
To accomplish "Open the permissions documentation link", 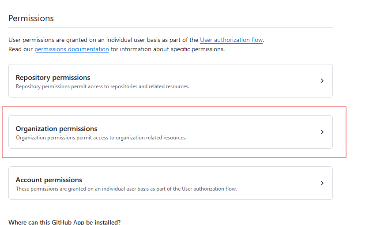I will 72,49.
